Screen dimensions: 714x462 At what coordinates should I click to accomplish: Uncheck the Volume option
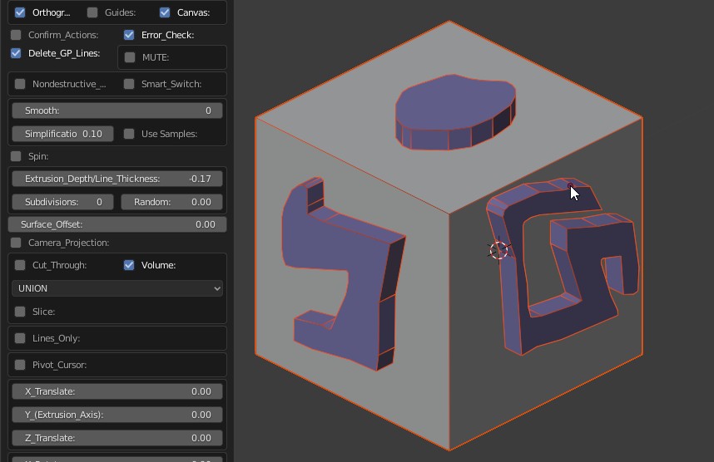129,265
